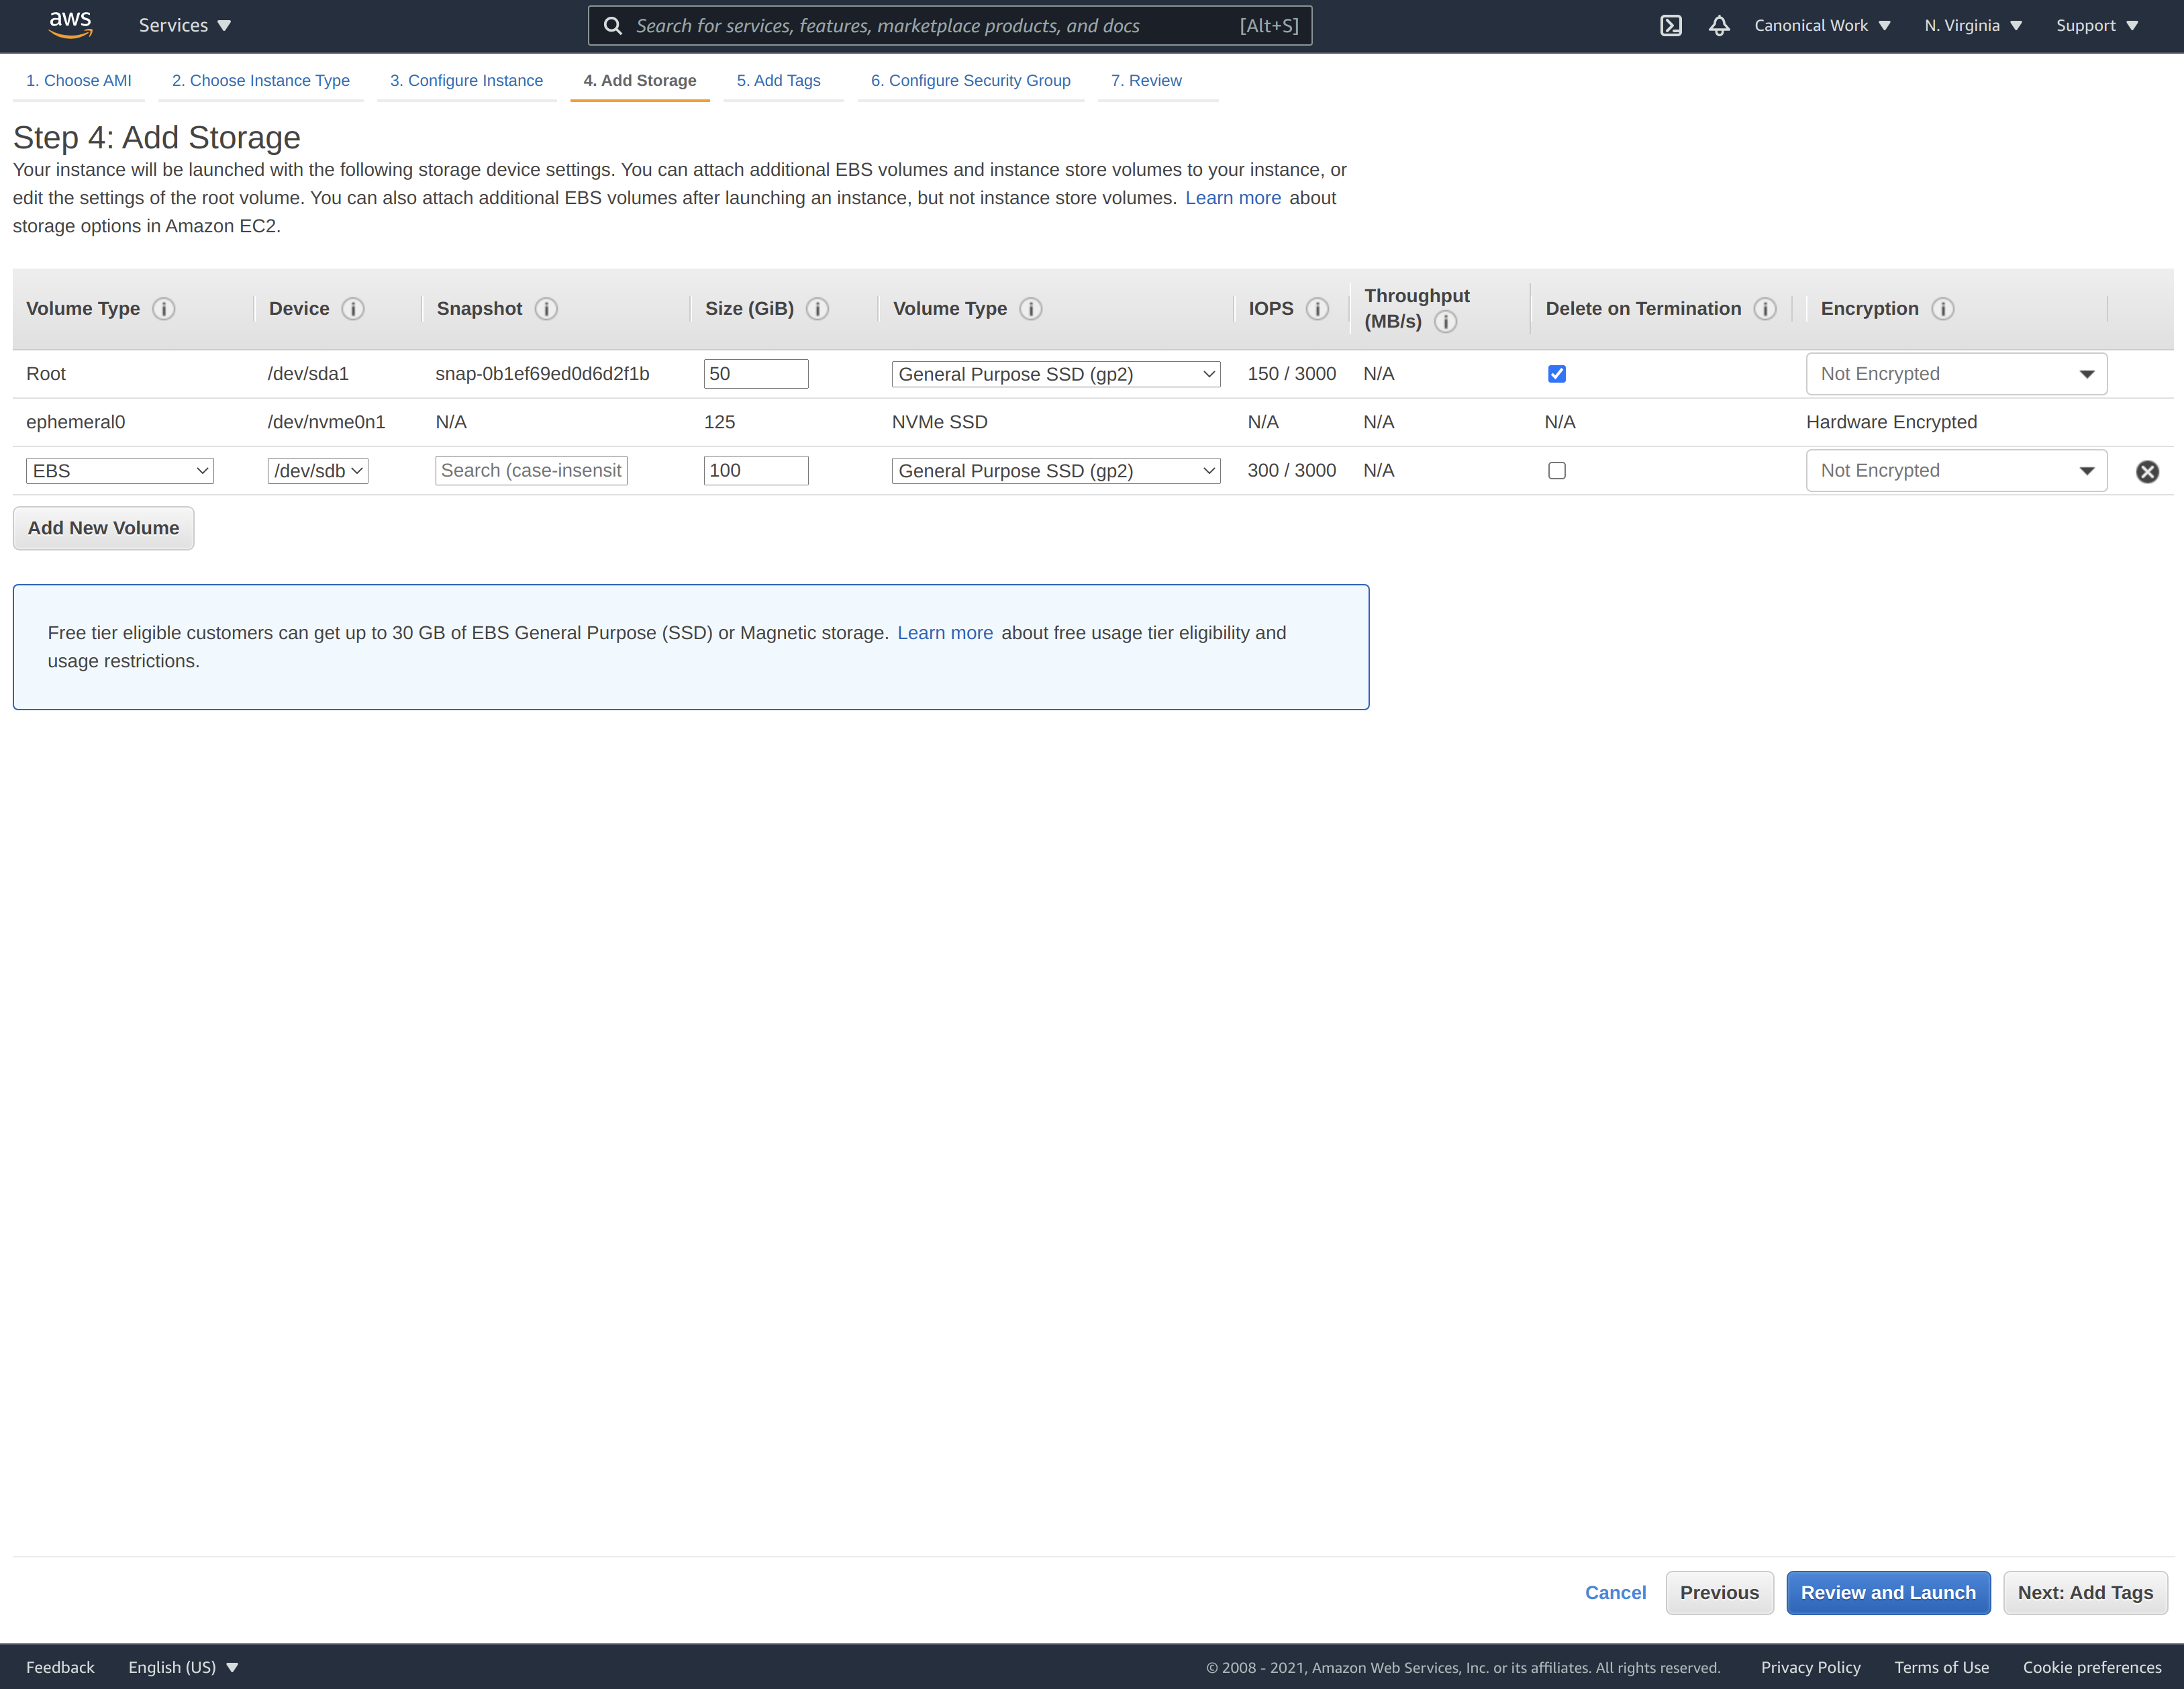Viewport: 2184px width, 1689px height.
Task: Click the AWS home logo
Action: [x=70, y=24]
